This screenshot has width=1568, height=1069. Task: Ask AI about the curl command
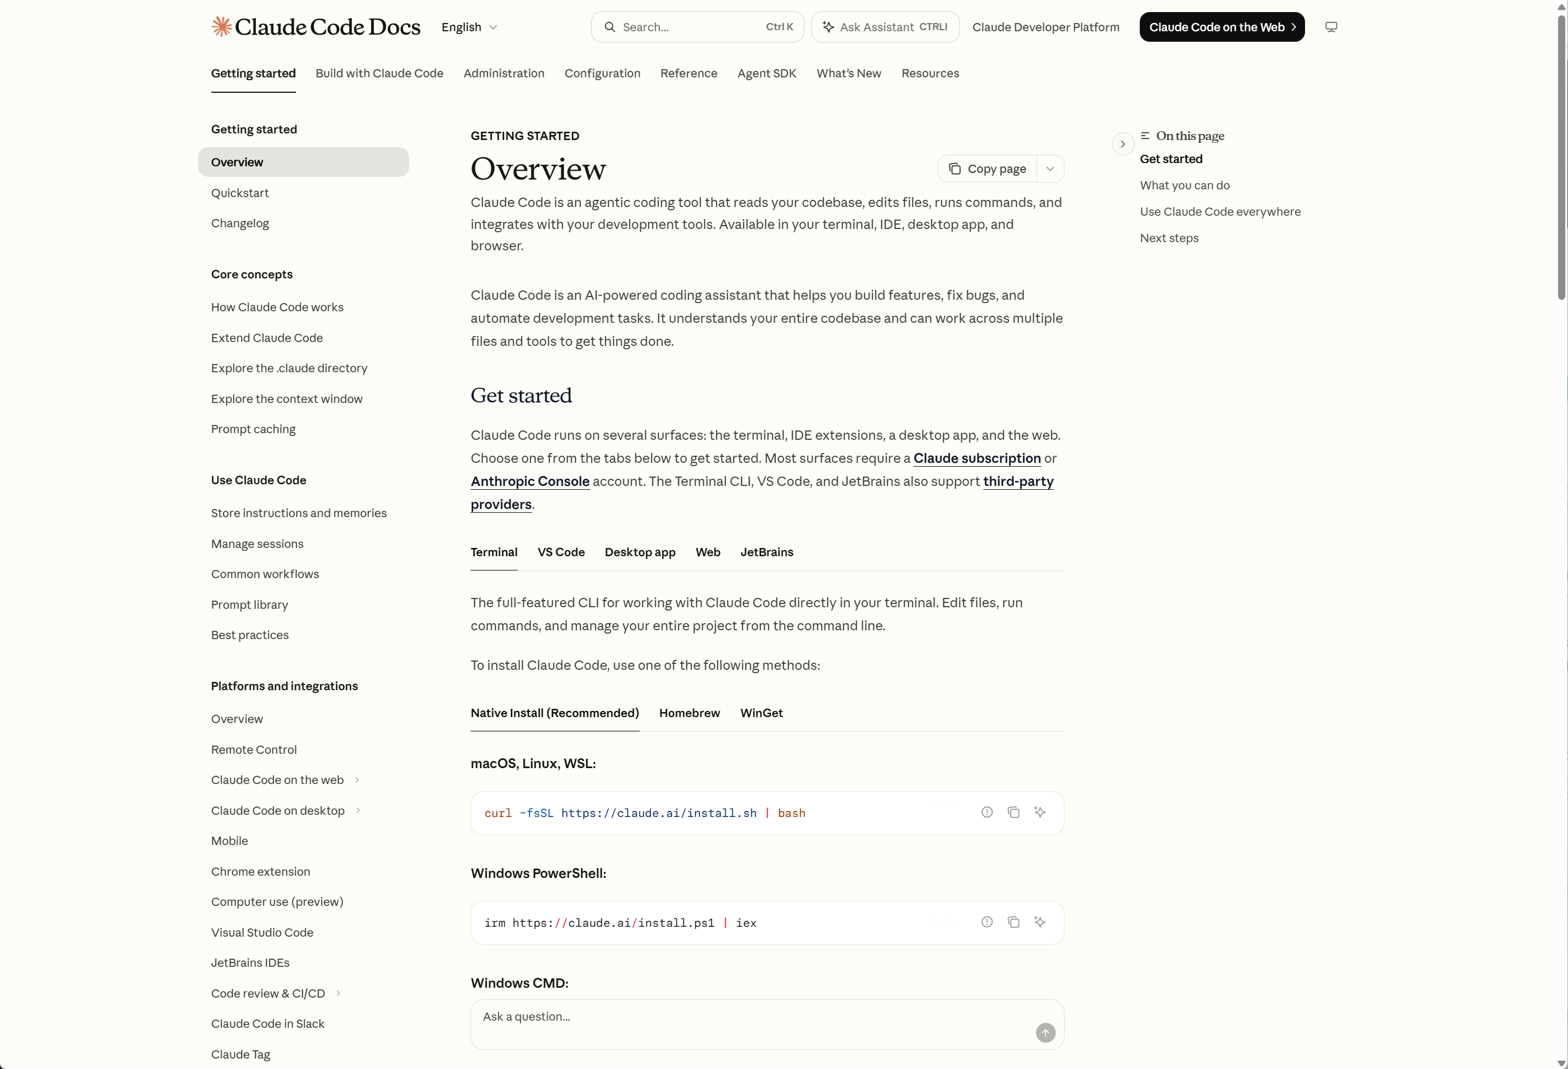[x=1039, y=813]
